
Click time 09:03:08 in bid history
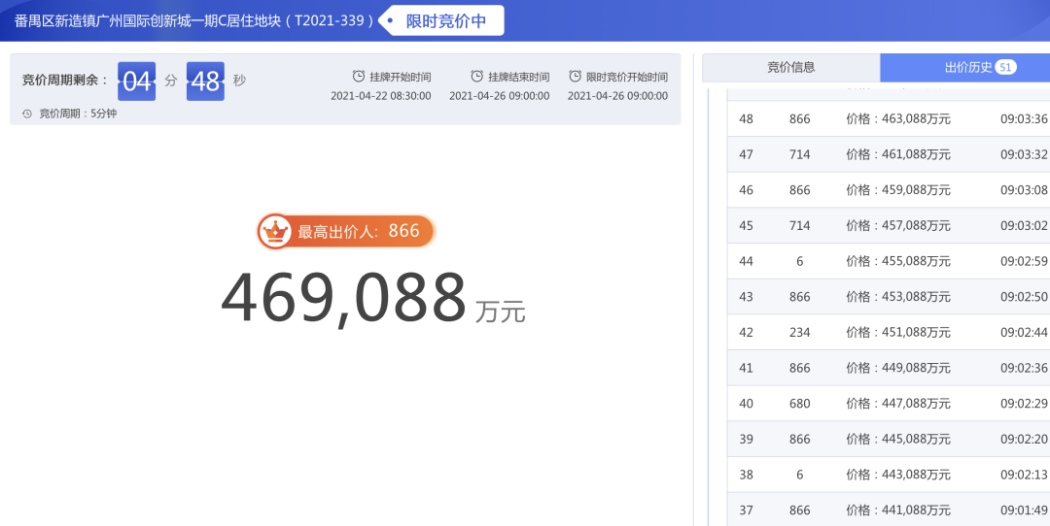(1024, 190)
